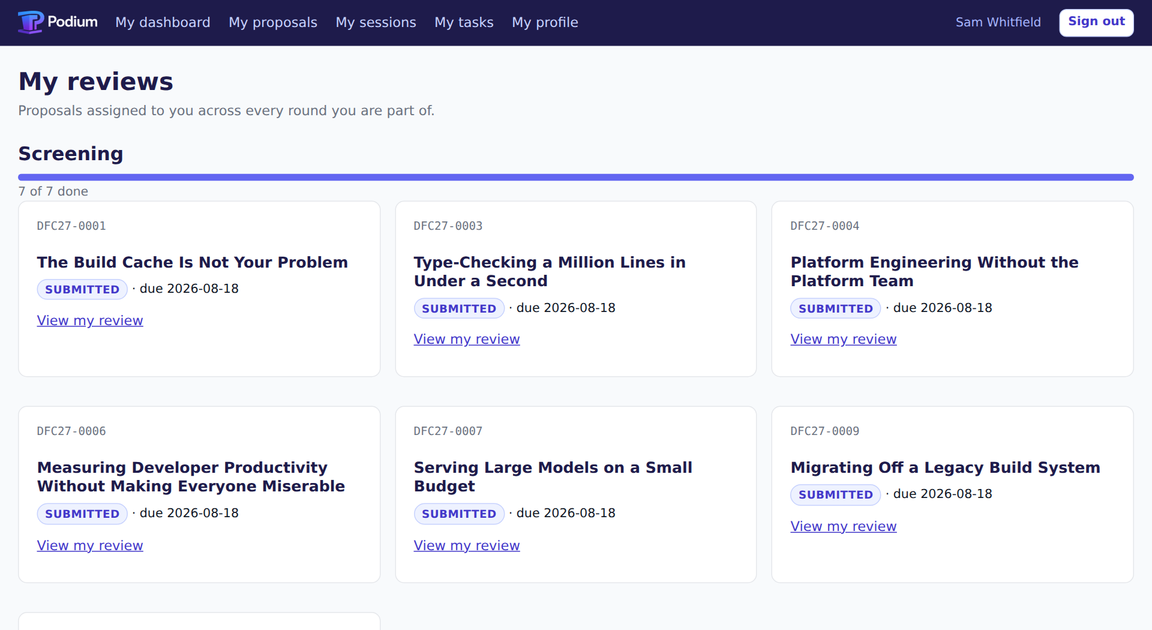
Task: Open My dashboard in navigation
Action: [x=163, y=22]
